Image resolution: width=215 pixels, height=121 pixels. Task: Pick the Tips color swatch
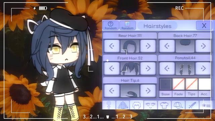[x=191, y=84]
